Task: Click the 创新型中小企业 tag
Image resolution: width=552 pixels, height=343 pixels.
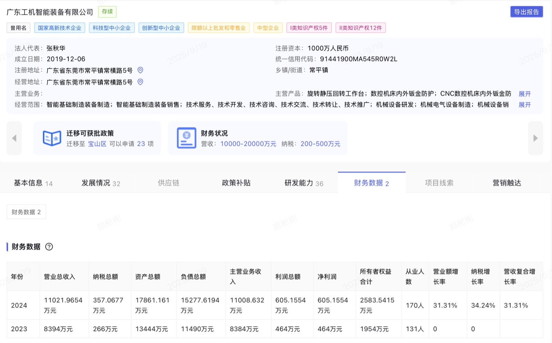Action: pos(161,28)
